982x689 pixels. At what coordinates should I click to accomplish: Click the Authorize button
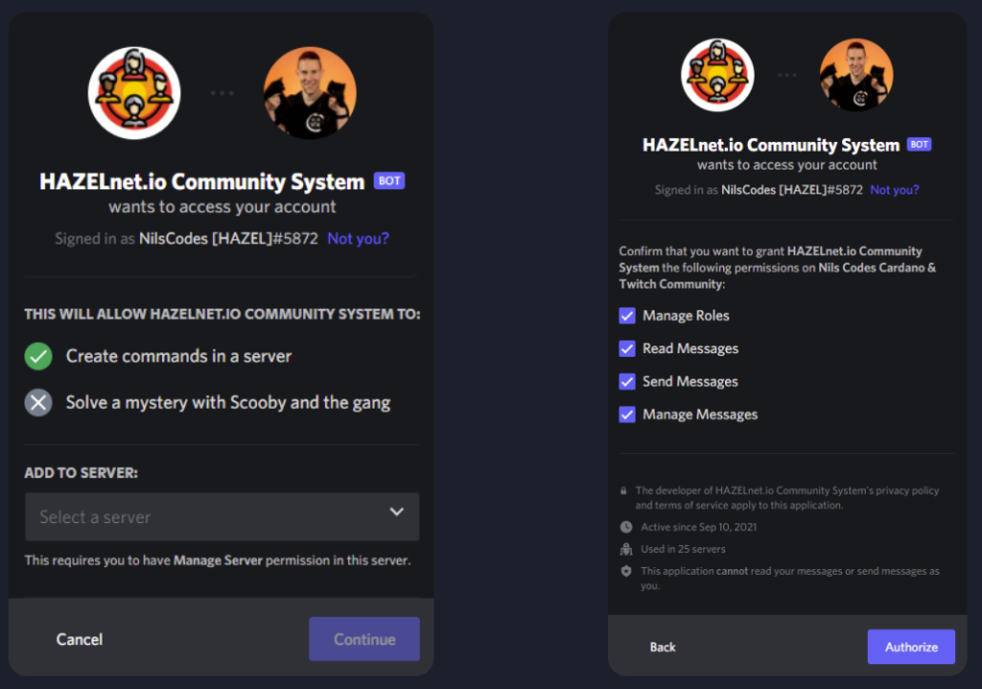pos(911,647)
